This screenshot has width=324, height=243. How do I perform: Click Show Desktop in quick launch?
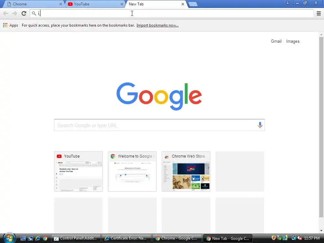pyautogui.click(x=23, y=239)
